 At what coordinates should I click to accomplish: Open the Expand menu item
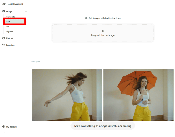tap(10, 32)
